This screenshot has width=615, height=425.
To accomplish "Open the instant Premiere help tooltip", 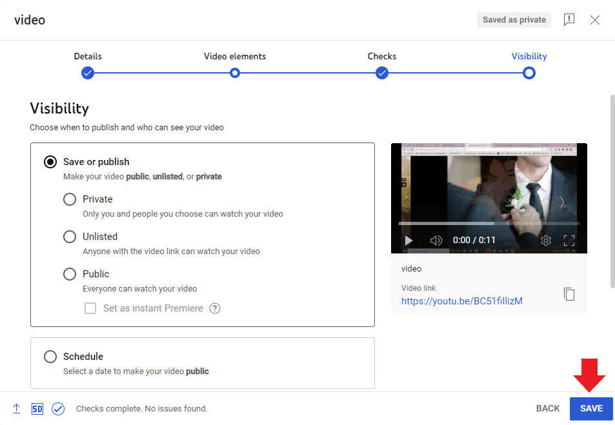I will pos(215,308).
